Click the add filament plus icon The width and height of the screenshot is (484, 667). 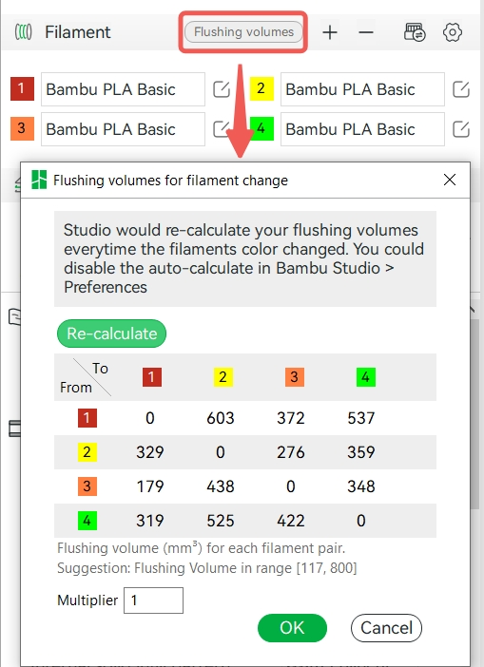point(330,32)
